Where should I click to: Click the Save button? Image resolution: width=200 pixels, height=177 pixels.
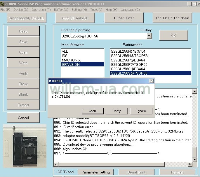click(23, 42)
